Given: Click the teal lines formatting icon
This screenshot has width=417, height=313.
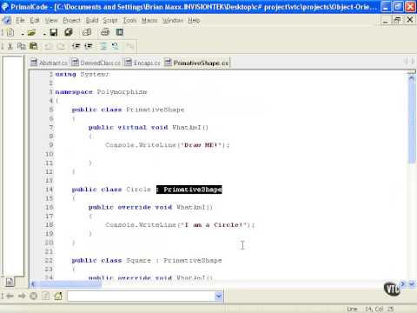Looking at the screenshot, I should pyautogui.click(x=103, y=46).
